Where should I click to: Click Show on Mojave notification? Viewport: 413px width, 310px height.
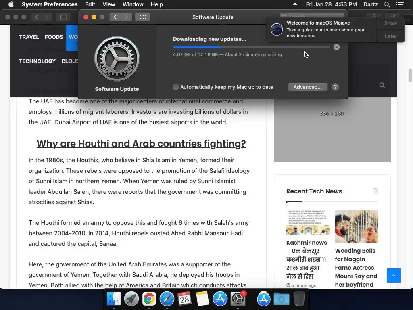[390, 23]
